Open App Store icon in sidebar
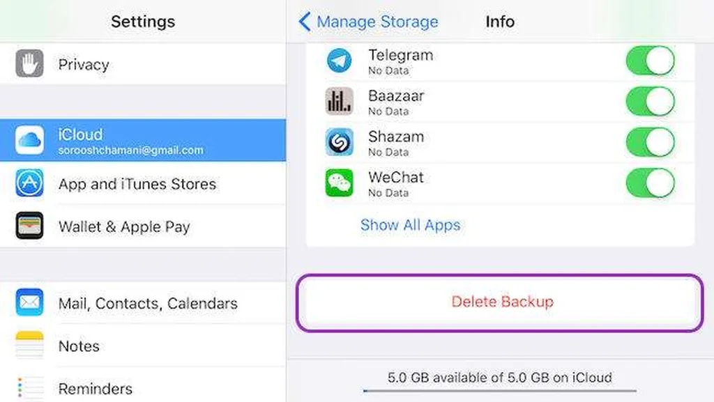This screenshot has height=402, width=714. click(29, 184)
